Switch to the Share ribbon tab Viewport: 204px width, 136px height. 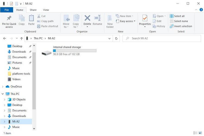(x=33, y=10)
